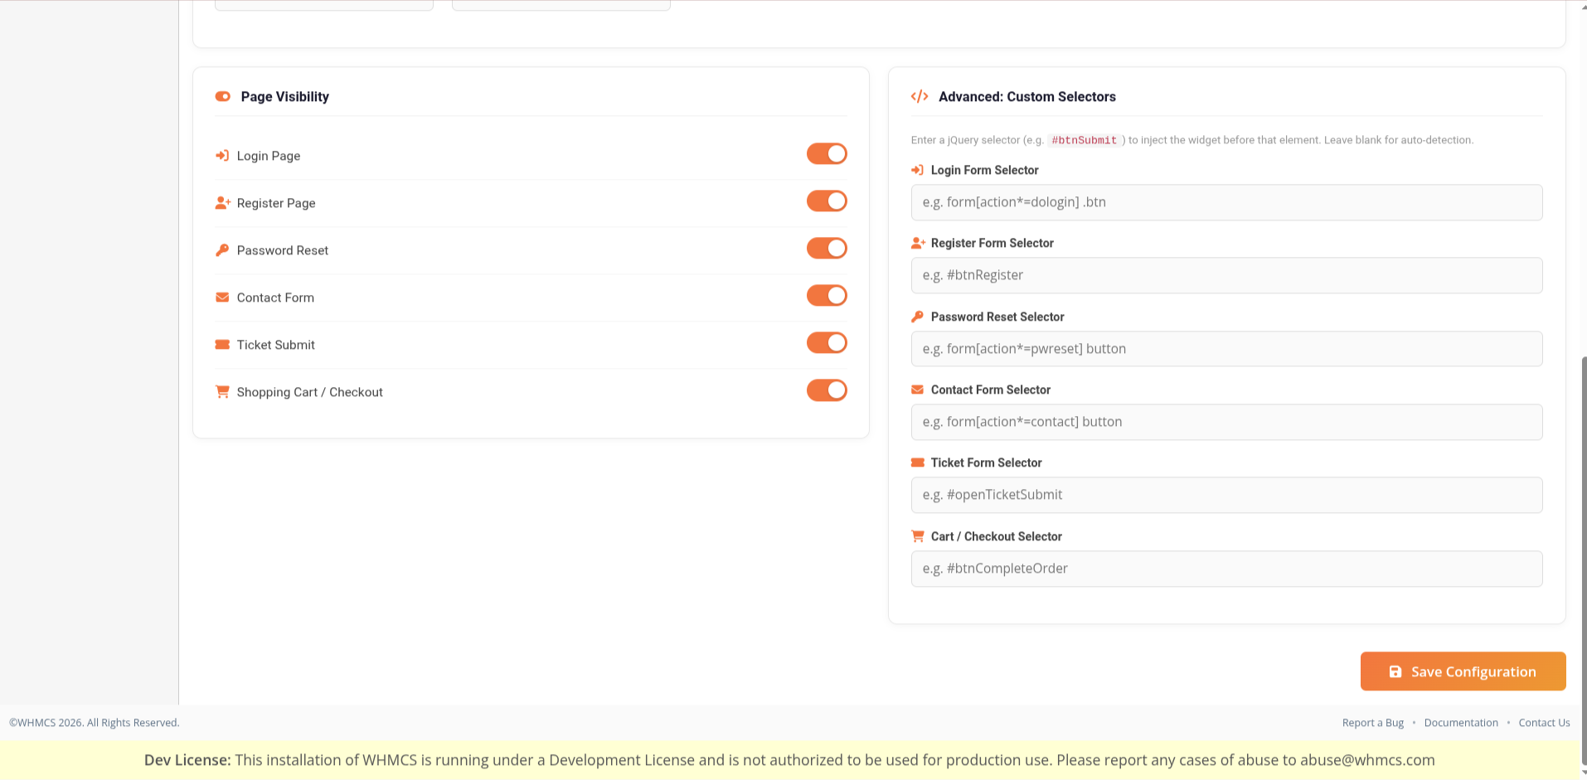Select the Cart / Checkout Selector field

coord(1225,569)
